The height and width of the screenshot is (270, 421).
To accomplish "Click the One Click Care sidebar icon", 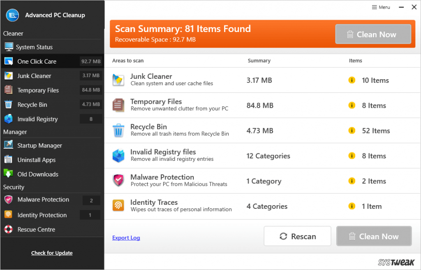I will tap(9, 61).
